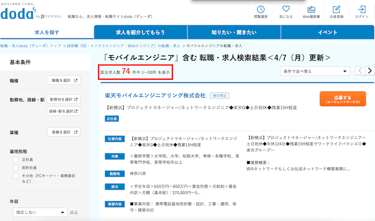The image size is (375, 221).
Task: Check the 正社員 checkbox
Action: click(16, 159)
